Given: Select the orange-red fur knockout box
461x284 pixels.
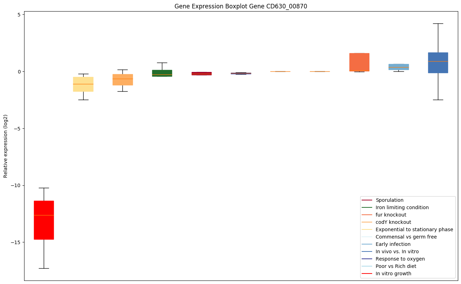Looking at the screenshot, I should point(359,62).
